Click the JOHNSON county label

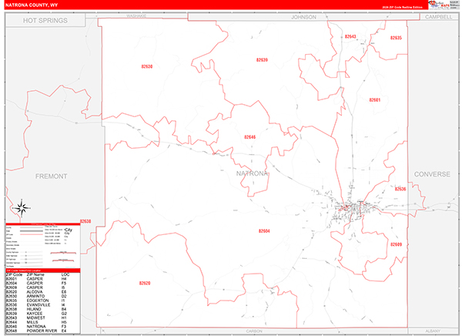click(303, 17)
